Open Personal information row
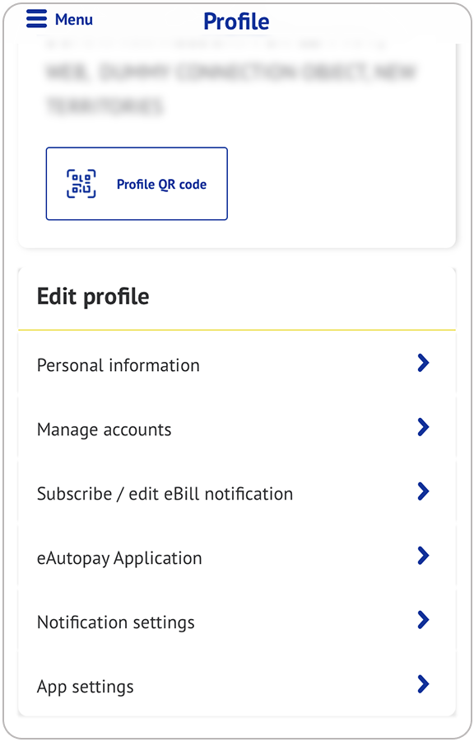This screenshot has height=742, width=474. [237, 364]
